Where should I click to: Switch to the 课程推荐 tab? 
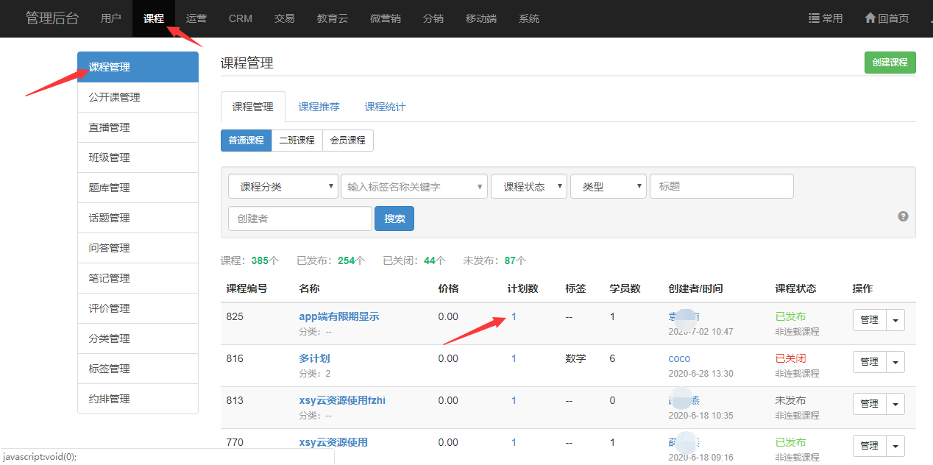(319, 107)
